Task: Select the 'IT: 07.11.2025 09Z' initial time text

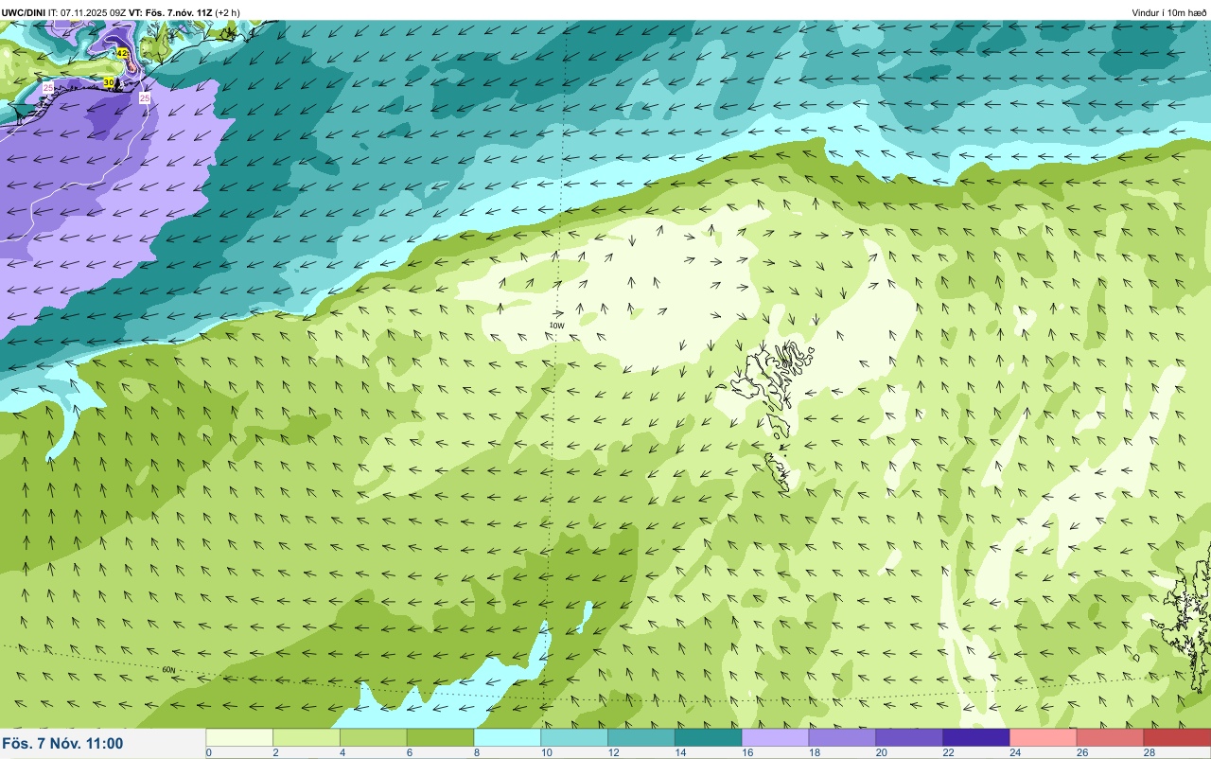Action: click(88, 13)
